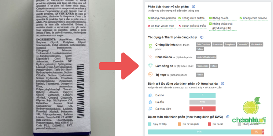Click help icon next to Đánh giá tác động
Viewport: 273px width, 136px height.
222,83
